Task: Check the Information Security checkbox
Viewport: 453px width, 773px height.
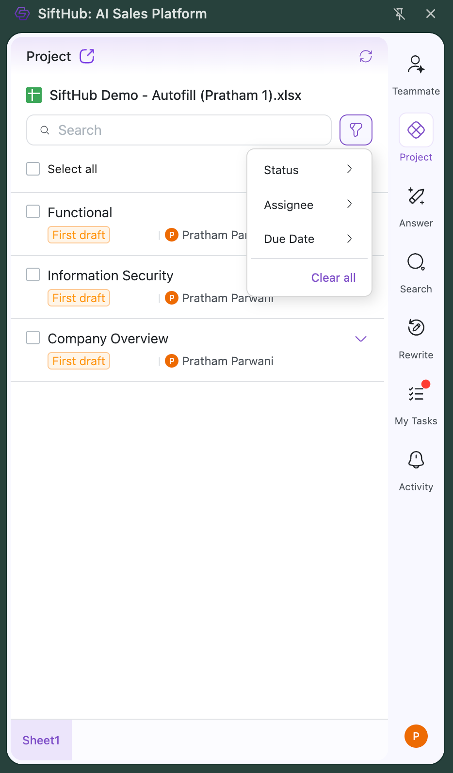Action: pos(33,275)
